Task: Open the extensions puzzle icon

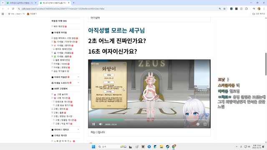Action: pos(247,9)
